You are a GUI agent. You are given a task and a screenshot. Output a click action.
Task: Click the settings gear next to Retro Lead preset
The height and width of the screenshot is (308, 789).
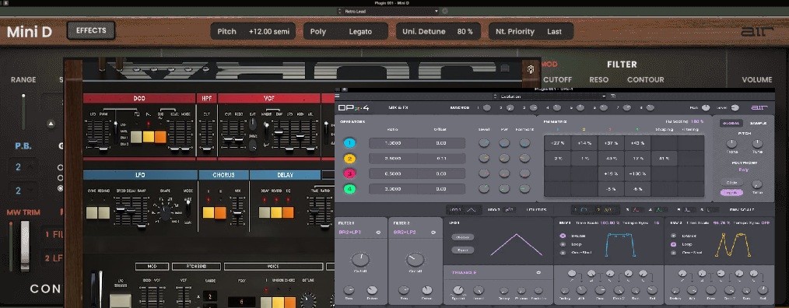[x=445, y=11]
